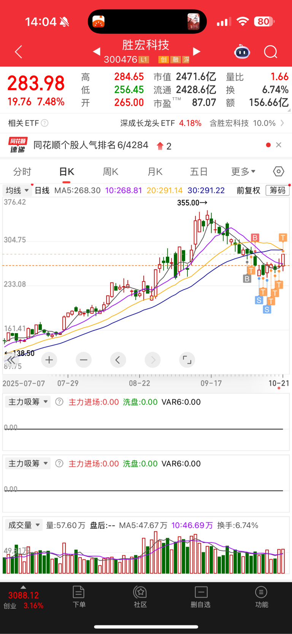Tap the gray B signal marker

(x=247, y=279)
